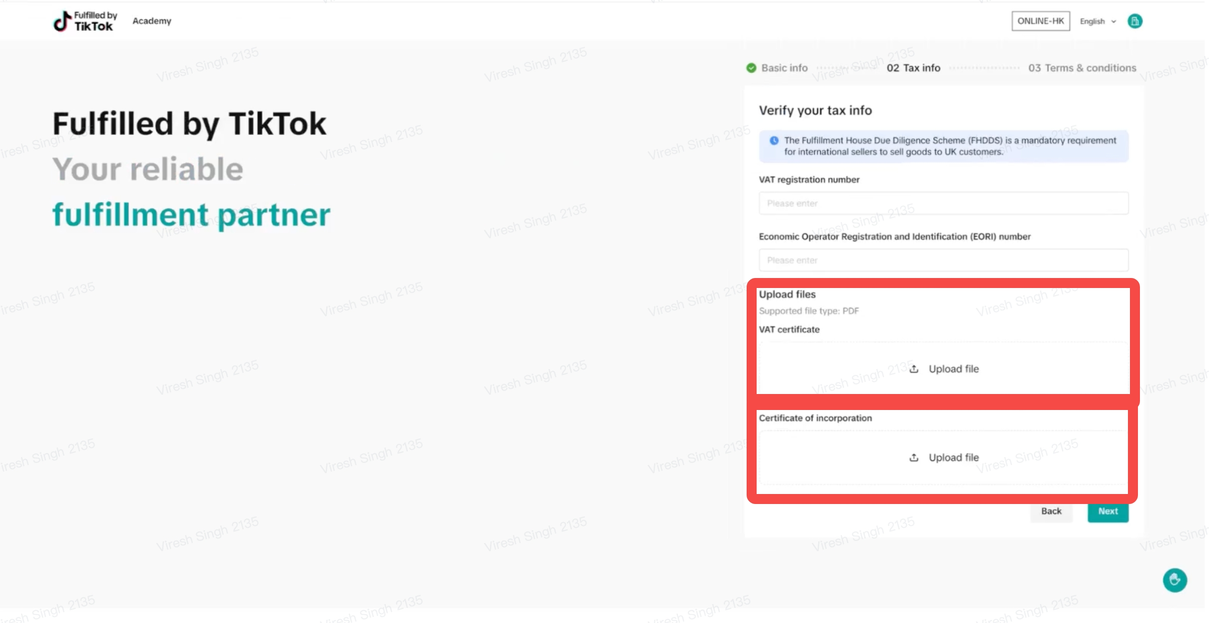Click the chevron beside English
Screen dimensions: 1209x623
click(1113, 21)
